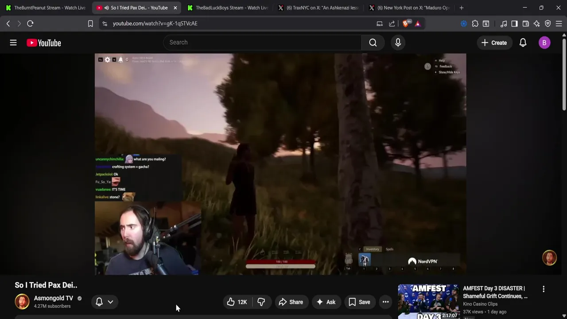Open the browser main hamburger menu
Viewport: 567px width, 319px height.
click(x=559, y=23)
